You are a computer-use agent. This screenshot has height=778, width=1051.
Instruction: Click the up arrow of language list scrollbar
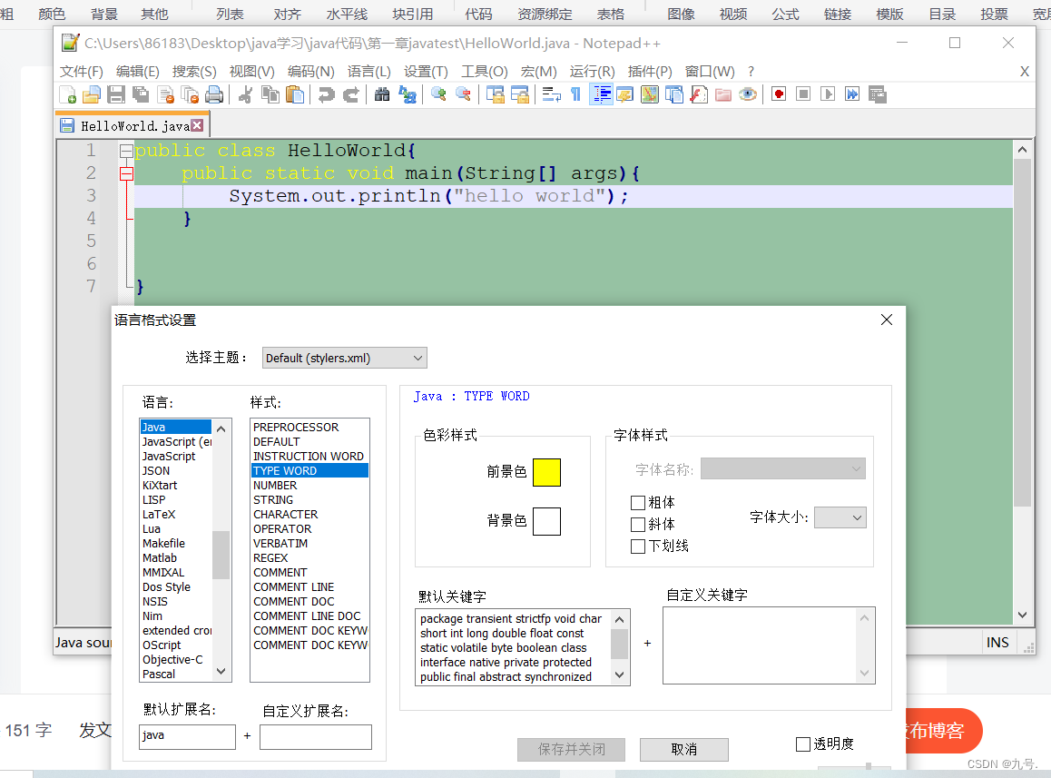[x=221, y=428]
